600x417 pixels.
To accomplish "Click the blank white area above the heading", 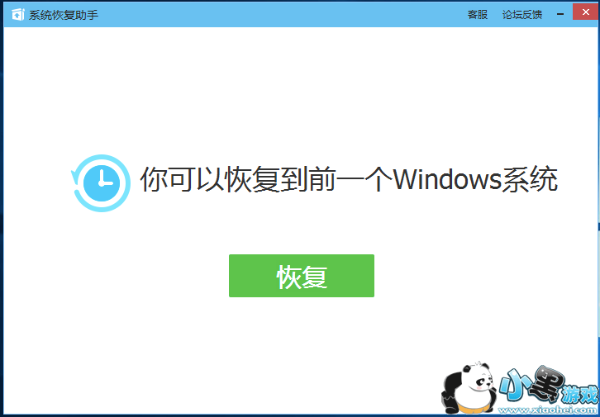I will (300, 92).
